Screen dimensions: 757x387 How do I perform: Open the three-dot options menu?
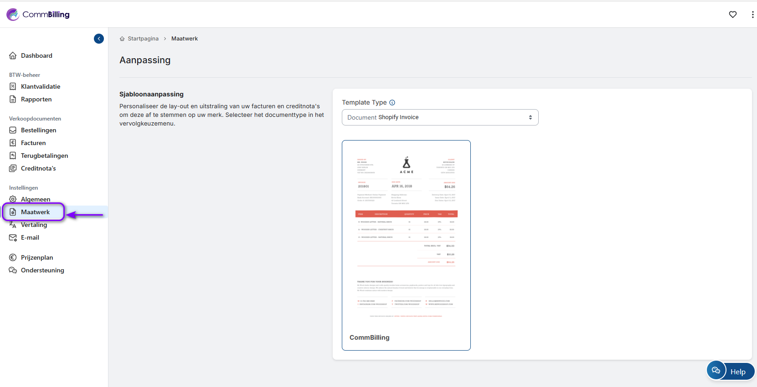click(x=752, y=15)
